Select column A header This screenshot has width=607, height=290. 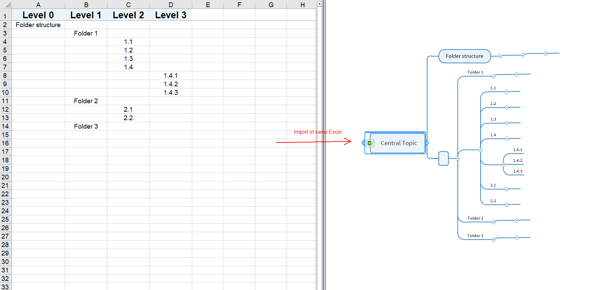(x=38, y=4)
